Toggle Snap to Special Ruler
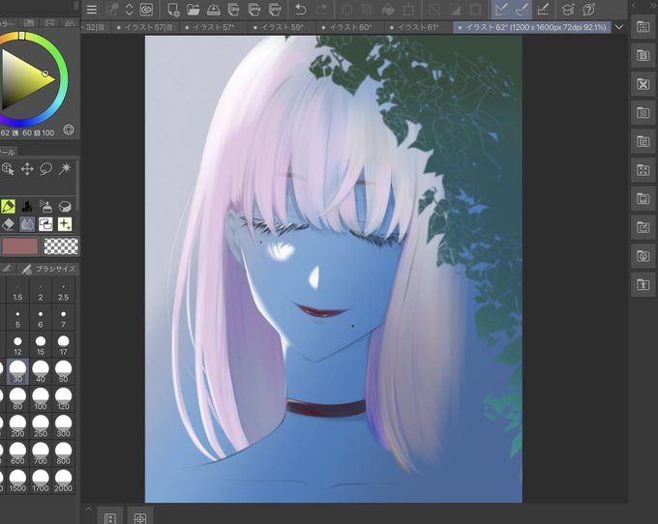Image resolution: width=658 pixels, height=524 pixels. coord(522,10)
